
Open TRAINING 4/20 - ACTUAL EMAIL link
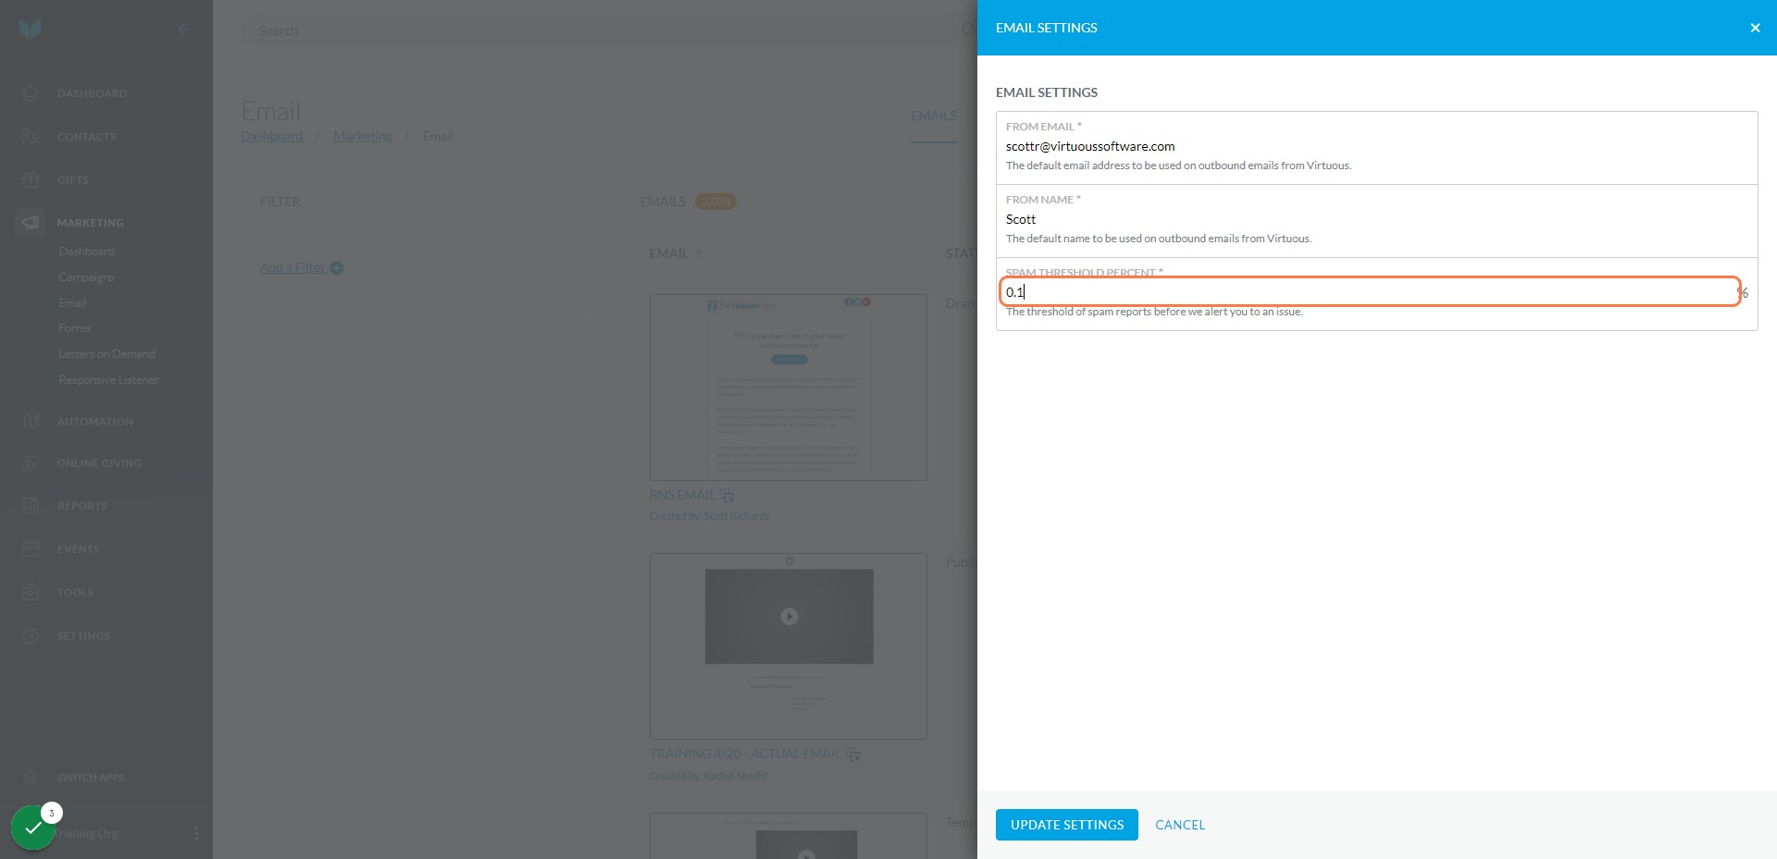(x=745, y=754)
